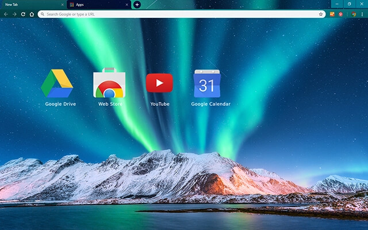The image size is (368, 230).
Task: Reload the current page
Action: (23, 14)
